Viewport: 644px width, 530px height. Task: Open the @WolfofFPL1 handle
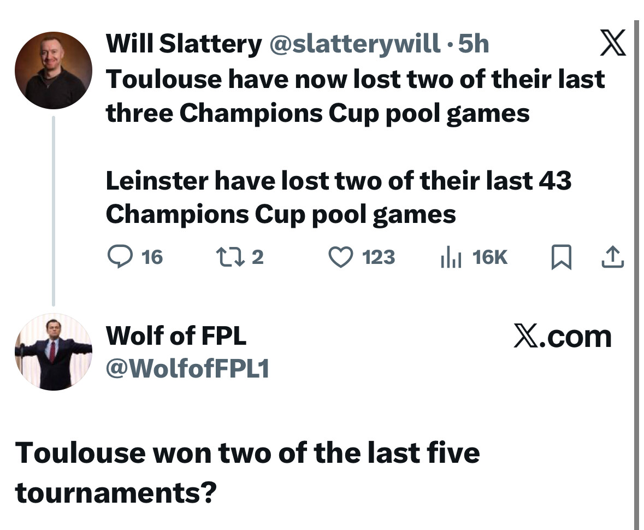coord(187,369)
